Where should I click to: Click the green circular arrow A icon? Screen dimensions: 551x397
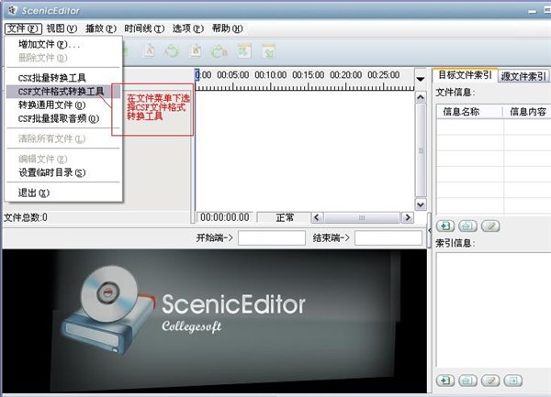[x=171, y=51]
